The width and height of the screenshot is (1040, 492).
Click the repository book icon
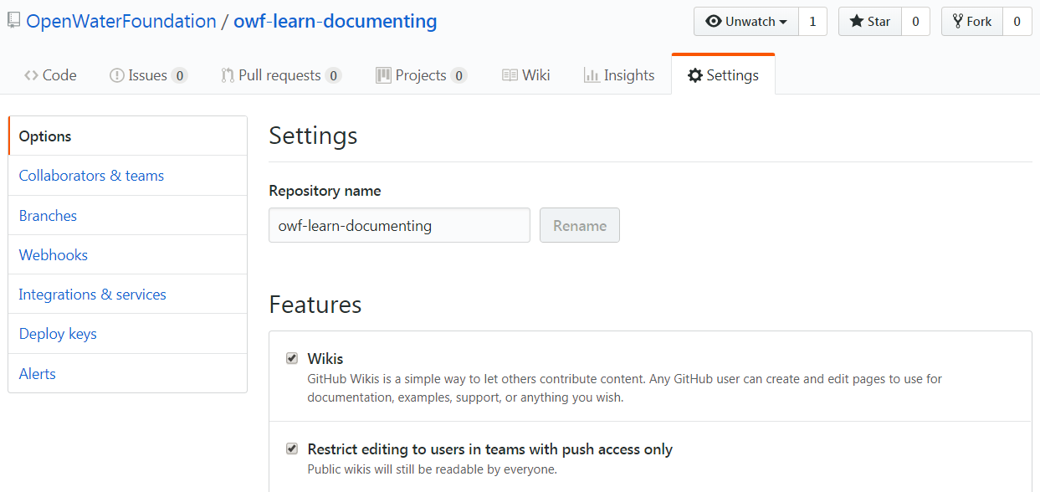[x=13, y=21]
